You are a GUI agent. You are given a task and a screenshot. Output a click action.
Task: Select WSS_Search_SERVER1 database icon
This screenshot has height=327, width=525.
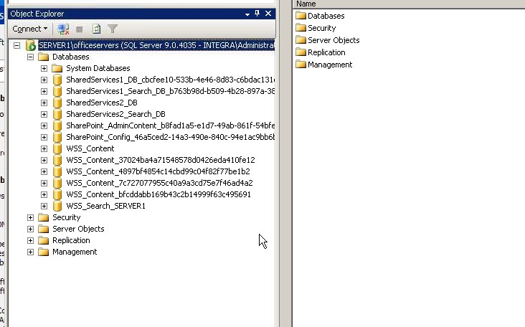(x=57, y=206)
